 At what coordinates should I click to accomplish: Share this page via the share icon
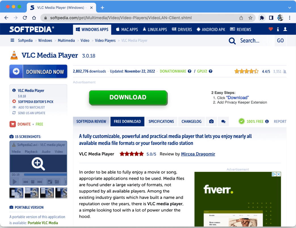(241, 18)
